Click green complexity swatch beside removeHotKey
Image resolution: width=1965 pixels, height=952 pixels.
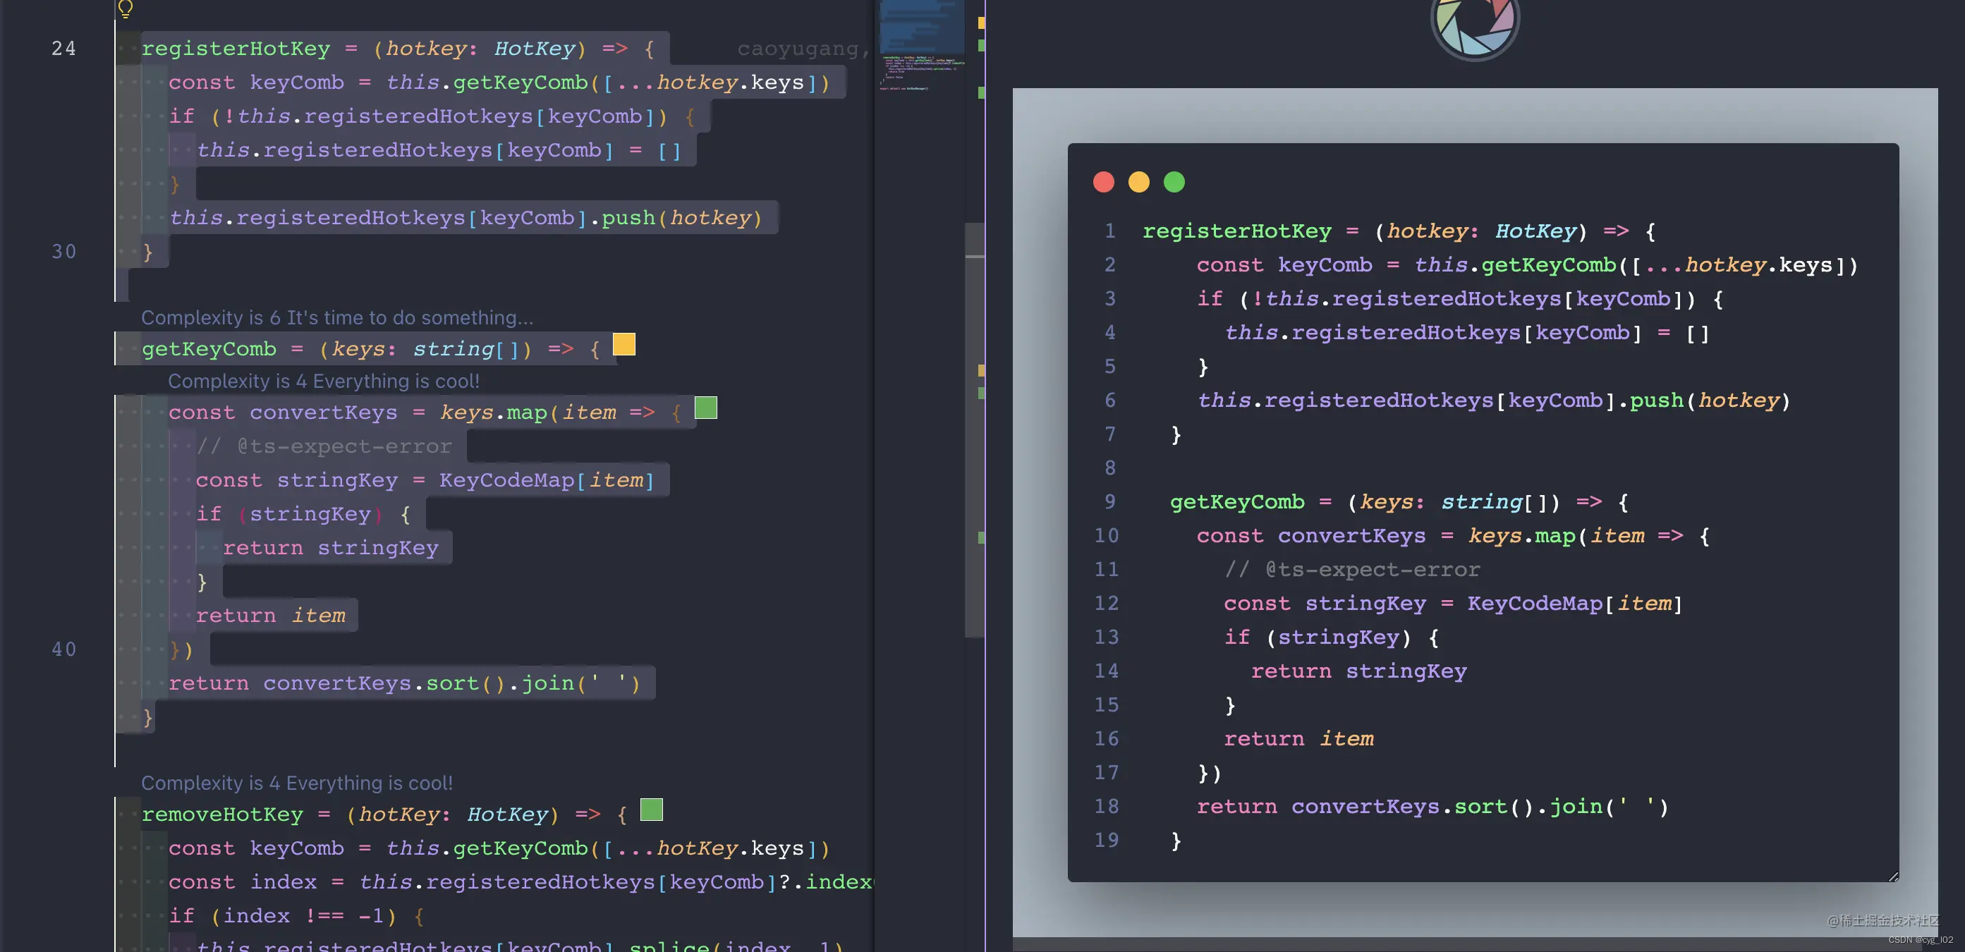pyautogui.click(x=652, y=810)
